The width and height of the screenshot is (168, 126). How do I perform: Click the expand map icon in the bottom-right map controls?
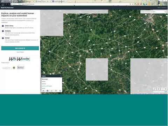point(155,89)
